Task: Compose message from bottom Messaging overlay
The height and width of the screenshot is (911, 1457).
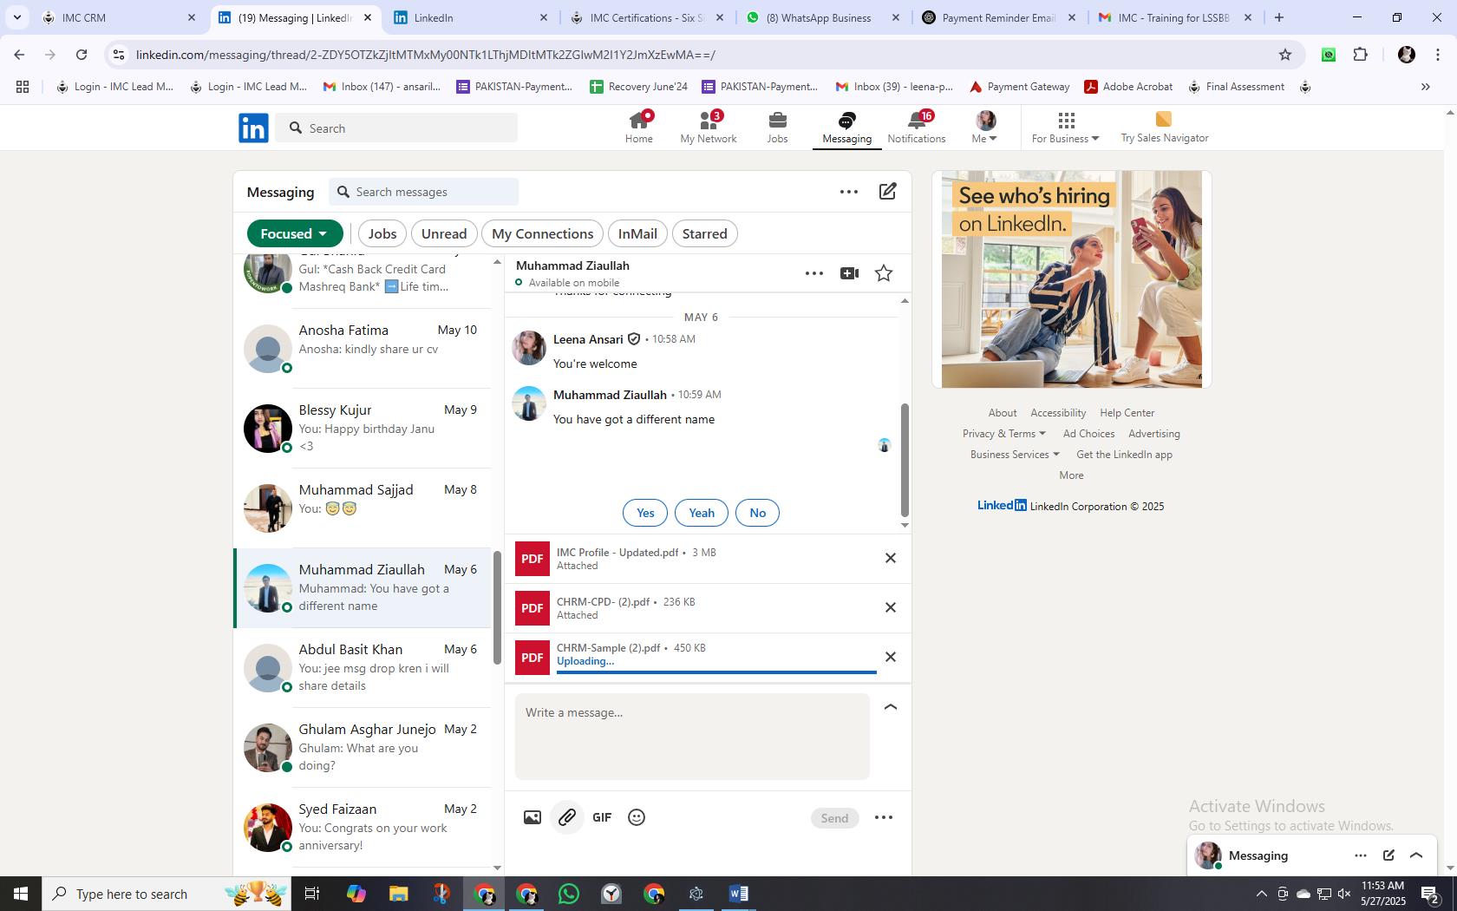Action: point(1388,855)
